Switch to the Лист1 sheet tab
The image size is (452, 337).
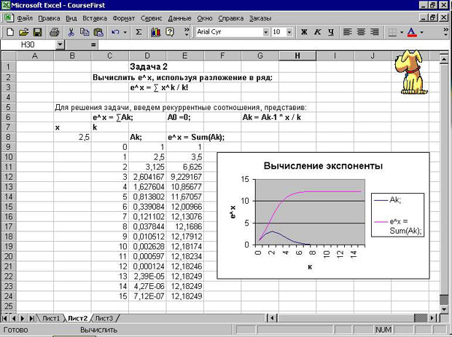pos(51,318)
